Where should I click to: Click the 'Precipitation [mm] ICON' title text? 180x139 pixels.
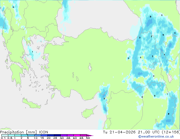click(24, 132)
